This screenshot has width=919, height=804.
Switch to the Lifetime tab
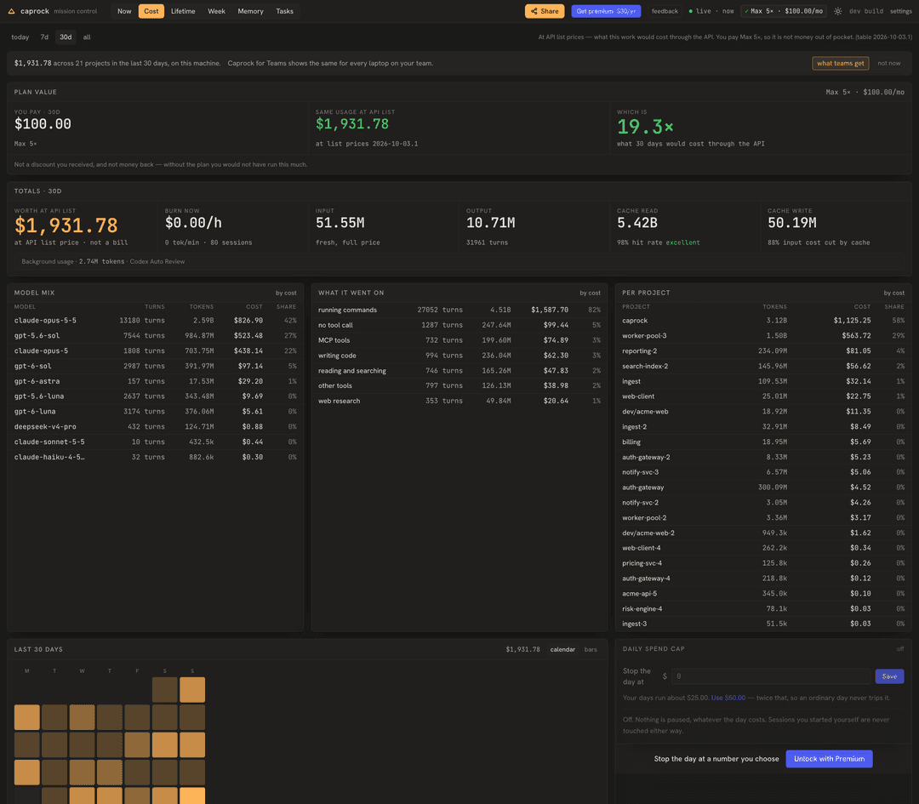[x=183, y=11]
